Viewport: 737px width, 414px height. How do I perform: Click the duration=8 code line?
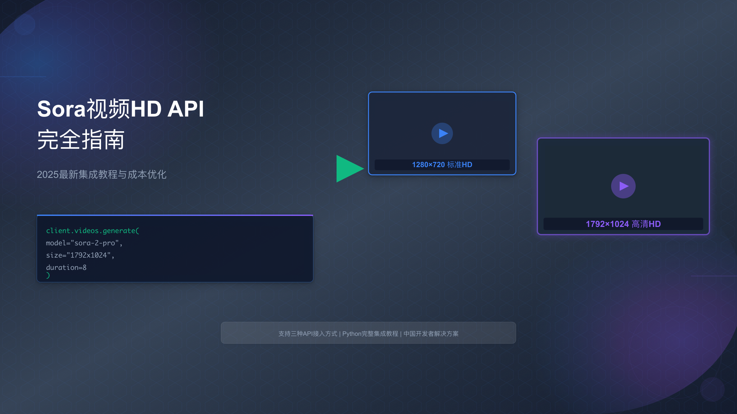pyautogui.click(x=66, y=267)
